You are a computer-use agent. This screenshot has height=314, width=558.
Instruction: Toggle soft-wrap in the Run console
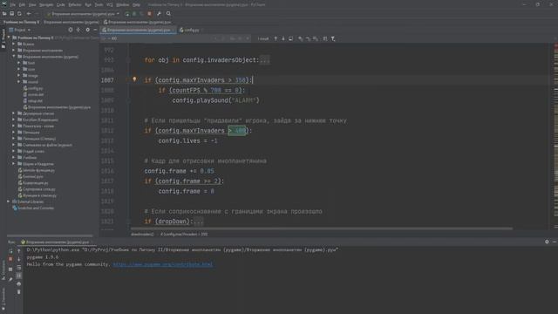pos(19,268)
